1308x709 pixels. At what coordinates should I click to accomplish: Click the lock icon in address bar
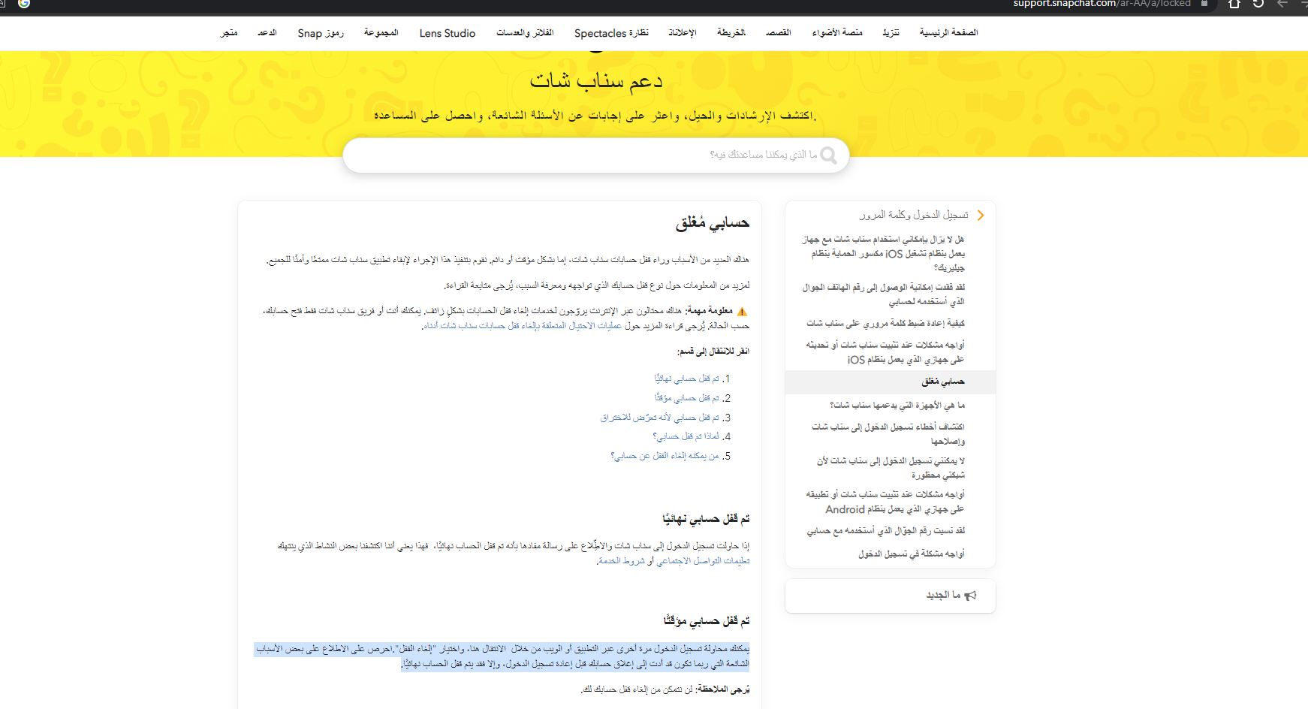pyautogui.click(x=1204, y=4)
